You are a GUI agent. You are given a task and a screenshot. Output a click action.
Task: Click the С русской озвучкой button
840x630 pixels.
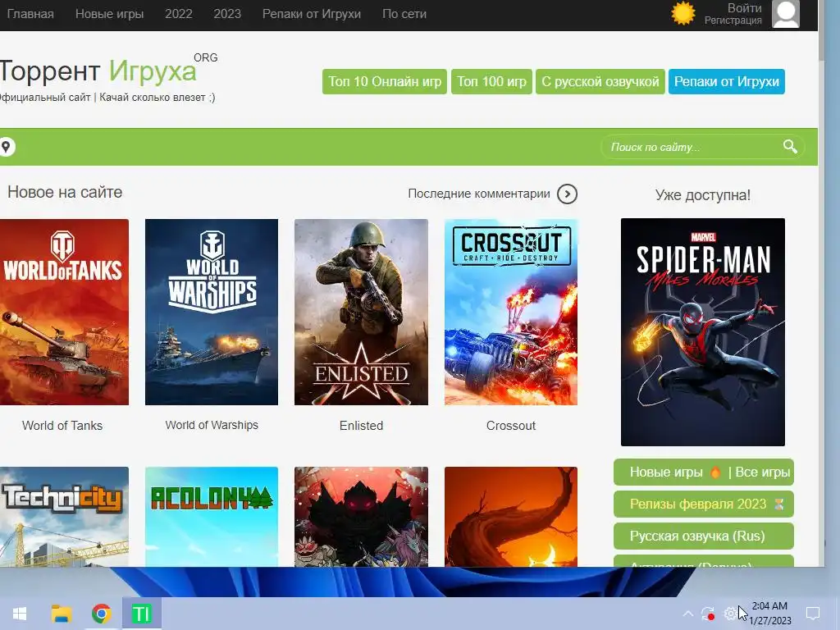coord(600,81)
